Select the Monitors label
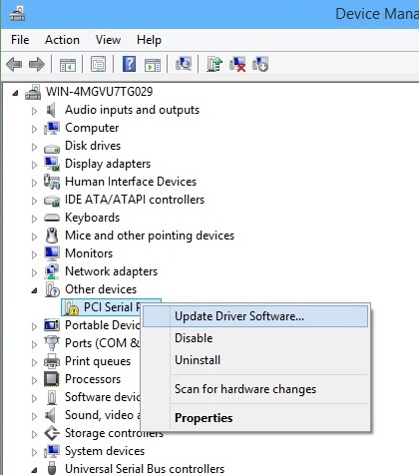 (89, 253)
